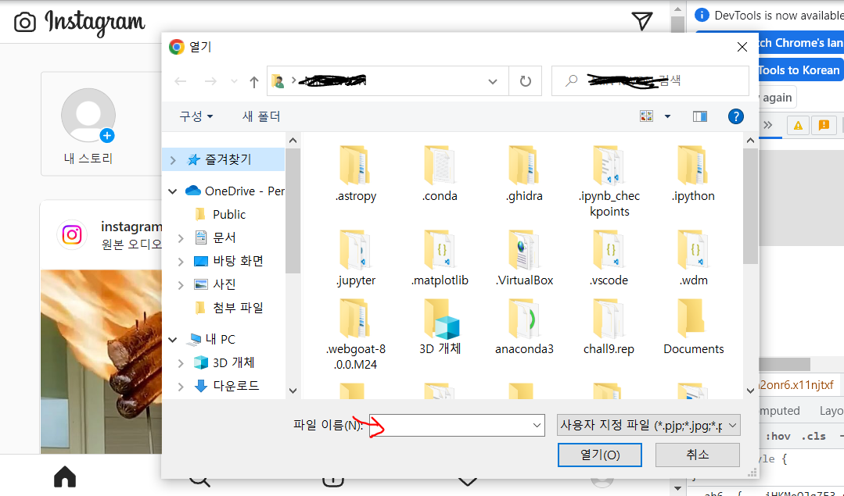Select the chall9.rep folder
Viewport: 844px width, 496px height.
tap(609, 327)
